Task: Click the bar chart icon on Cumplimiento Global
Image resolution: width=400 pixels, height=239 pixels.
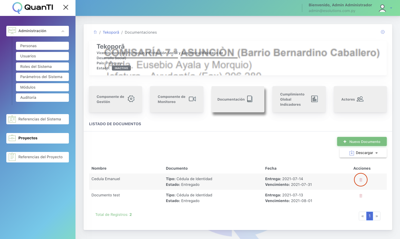Action: point(315,99)
